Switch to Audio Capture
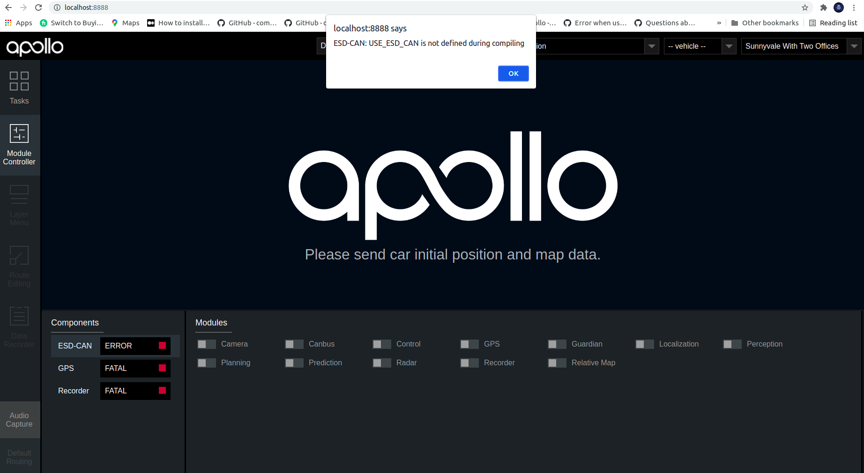Image resolution: width=864 pixels, height=473 pixels. coord(19,420)
